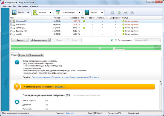The width and height of the screenshot is (164, 116).
Task: Click the VSS green checkmark for Games (G:)
Action: point(84,28)
